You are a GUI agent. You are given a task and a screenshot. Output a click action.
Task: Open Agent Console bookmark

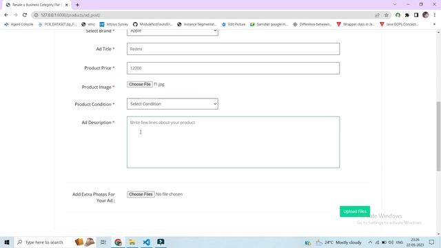tap(19, 25)
